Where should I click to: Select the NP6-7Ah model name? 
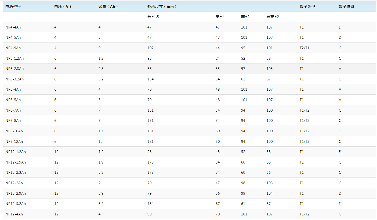click(x=13, y=110)
